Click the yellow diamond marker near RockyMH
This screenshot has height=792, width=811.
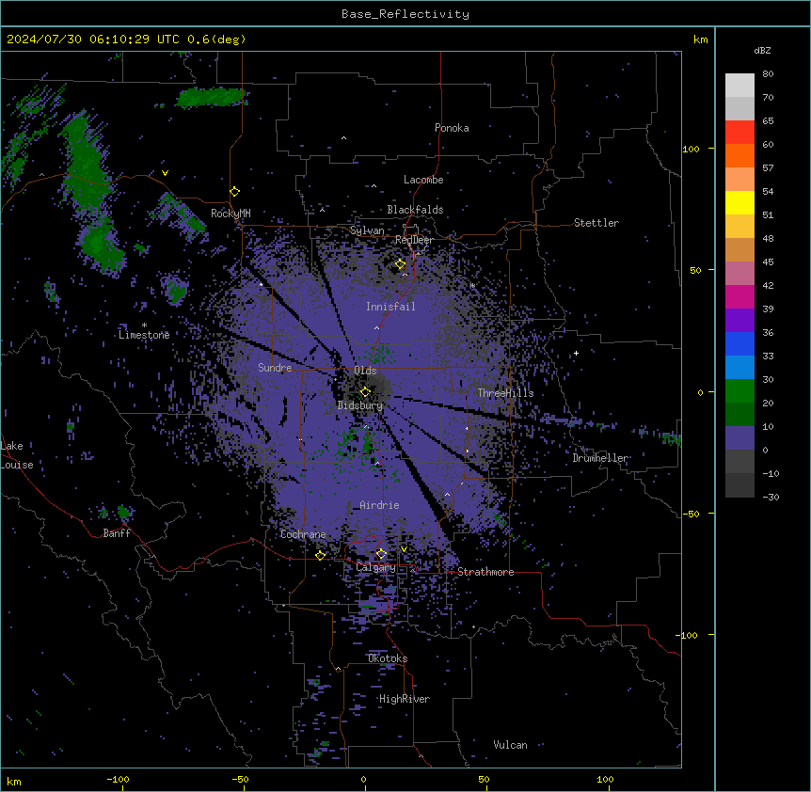tap(235, 192)
